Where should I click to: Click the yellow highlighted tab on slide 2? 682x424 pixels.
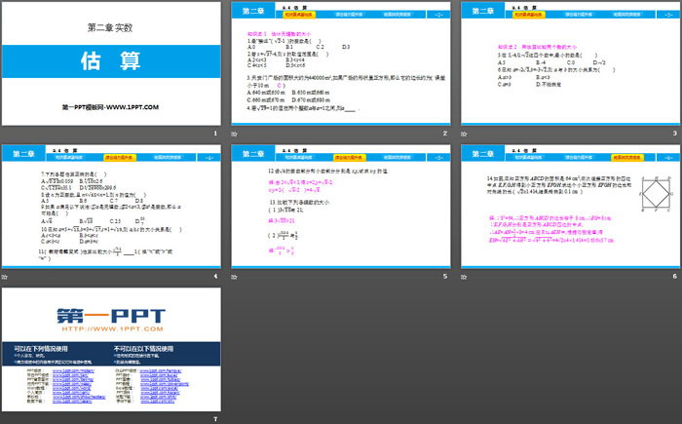point(298,15)
